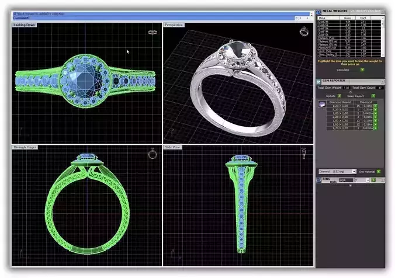Click green button for 1.60 x 1.60 gem row

[x=375, y=124]
